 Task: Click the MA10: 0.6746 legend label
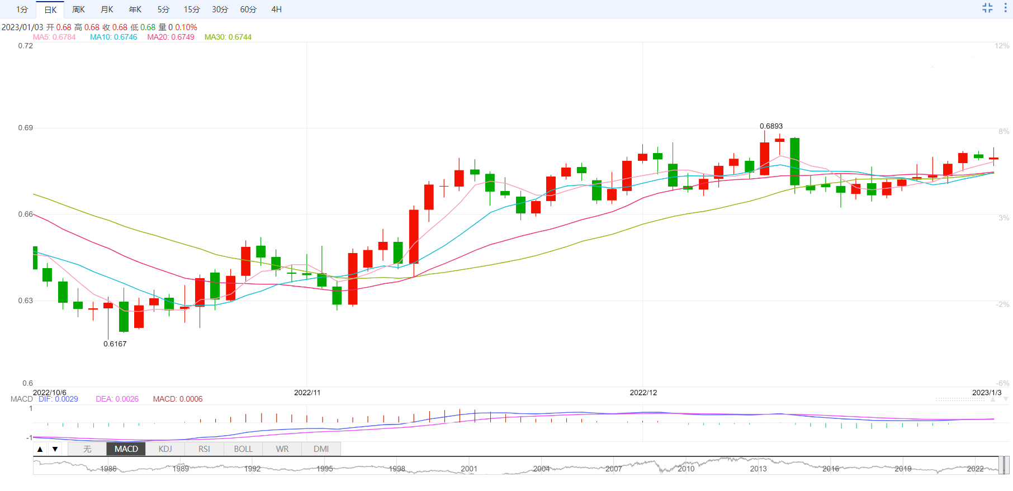(x=113, y=37)
